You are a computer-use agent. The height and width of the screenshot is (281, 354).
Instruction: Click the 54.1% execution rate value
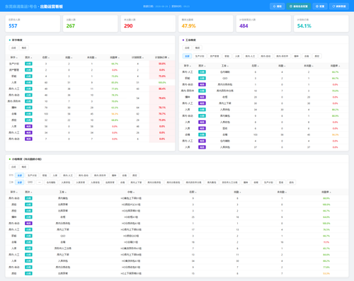point(304,26)
